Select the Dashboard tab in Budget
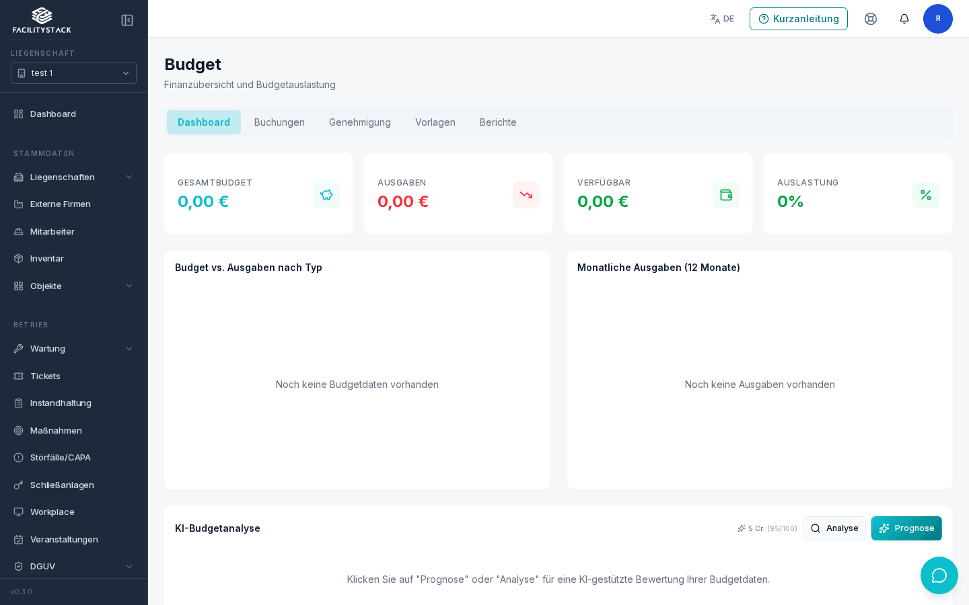The image size is (969, 605). point(204,122)
